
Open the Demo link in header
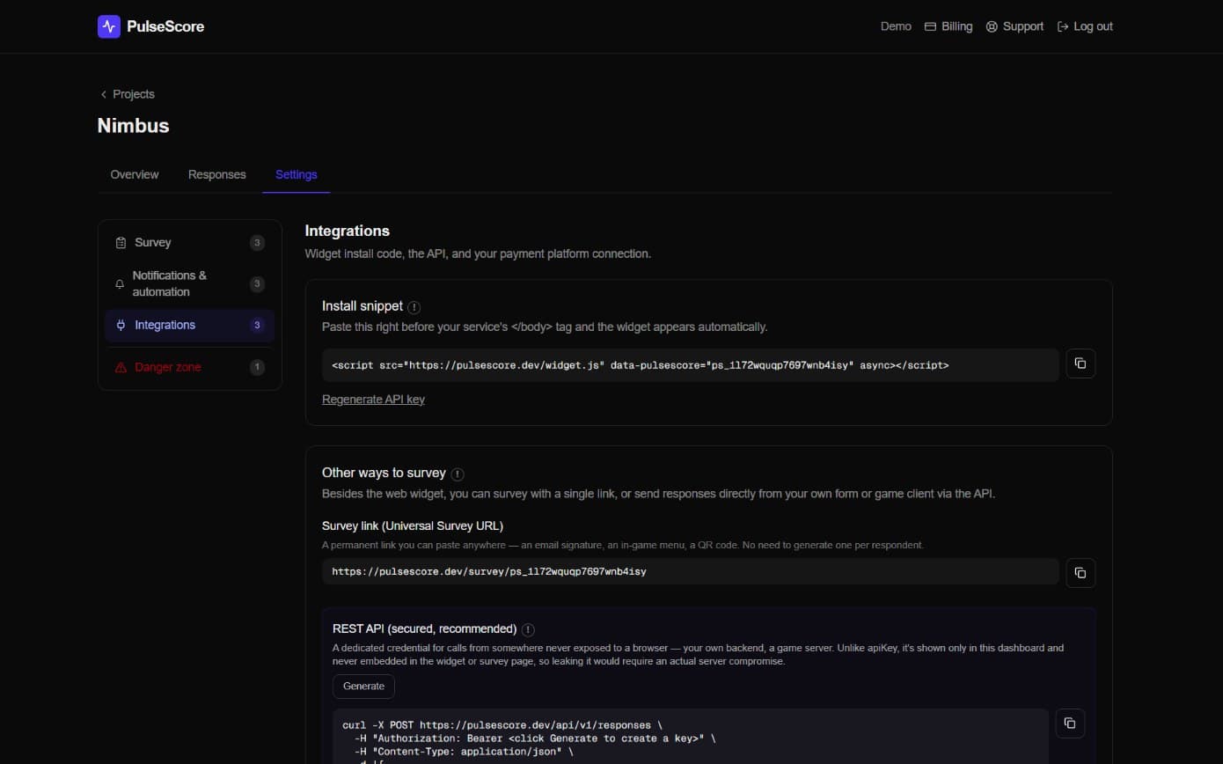tap(896, 26)
